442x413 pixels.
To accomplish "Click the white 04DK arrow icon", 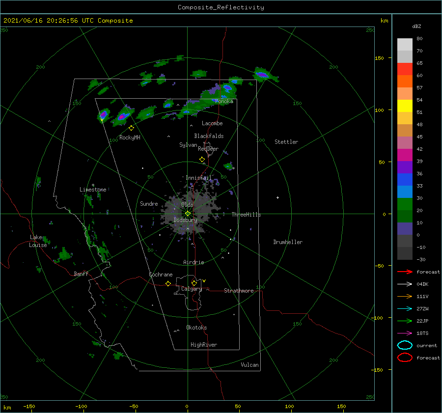I will [405, 284].
